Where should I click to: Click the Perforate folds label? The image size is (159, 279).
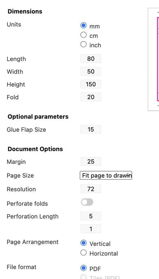tap(27, 204)
